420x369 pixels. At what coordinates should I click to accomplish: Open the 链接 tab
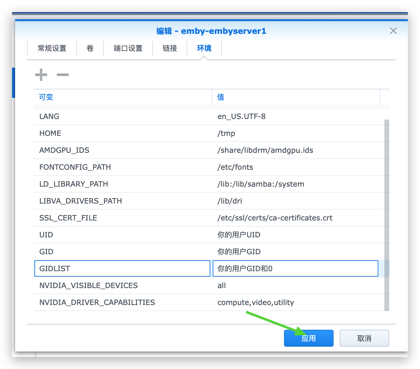pos(170,48)
